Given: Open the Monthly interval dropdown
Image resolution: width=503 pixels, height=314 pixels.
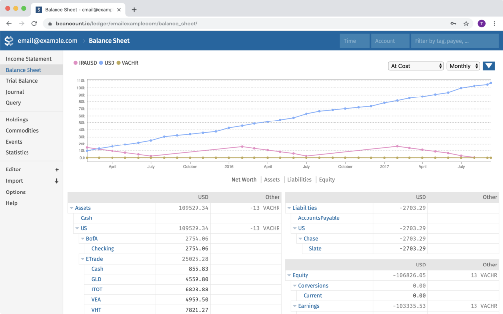Looking at the screenshot, I should 463,66.
